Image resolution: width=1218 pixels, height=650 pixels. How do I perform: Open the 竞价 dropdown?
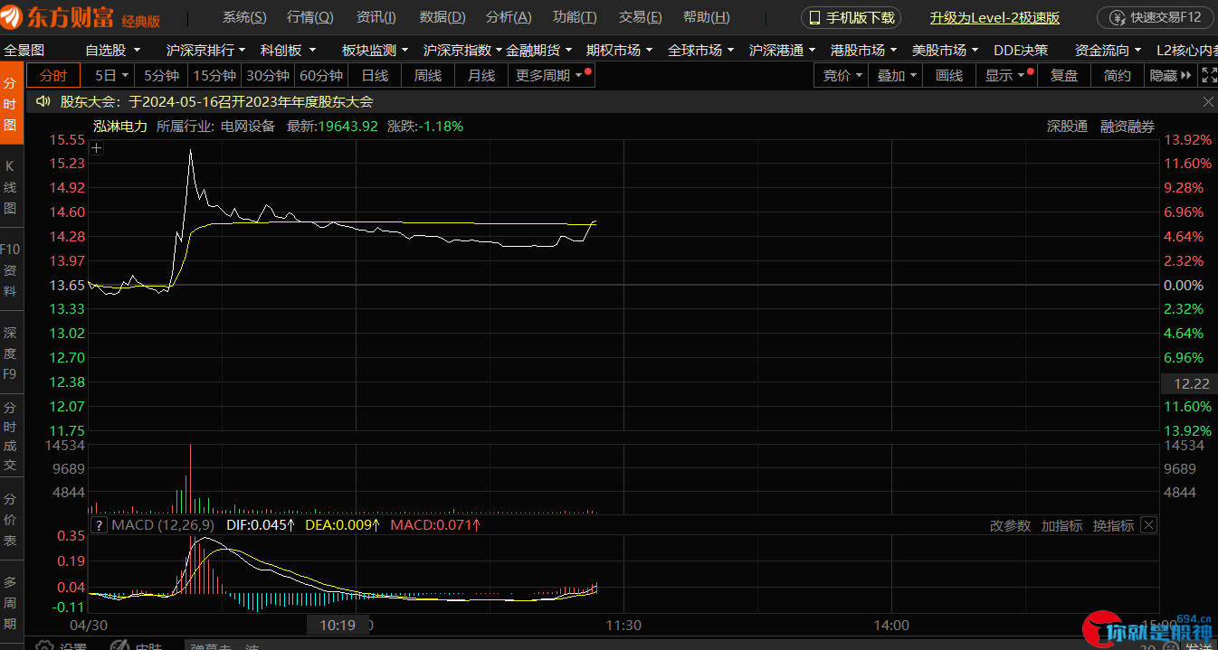(842, 75)
